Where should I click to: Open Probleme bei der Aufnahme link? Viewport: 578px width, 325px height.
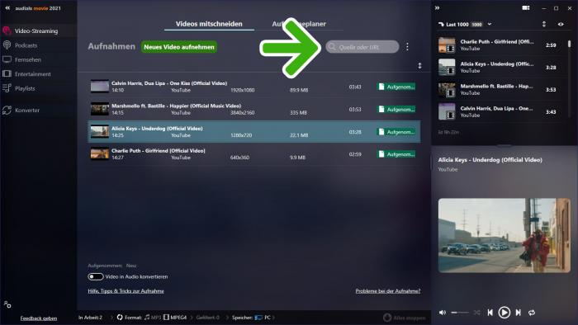(388, 291)
